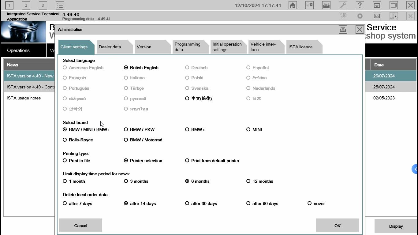Image resolution: width=418 pixels, height=235 pixels.
Task: Click the minimize-to-bar download icon
Action: pyautogui.click(x=377, y=5)
